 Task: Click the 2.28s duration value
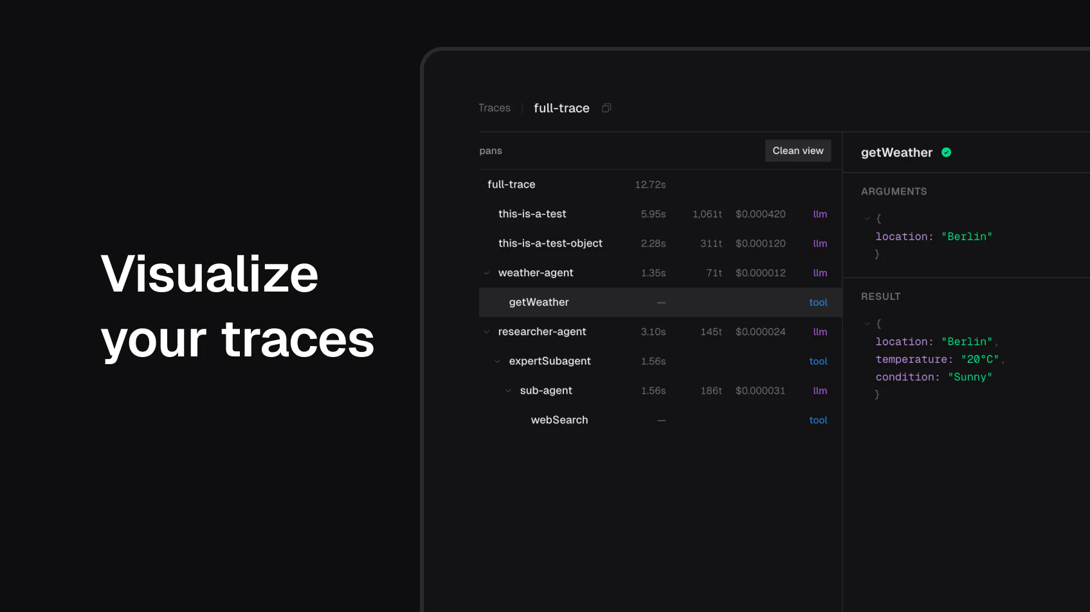[x=653, y=243]
